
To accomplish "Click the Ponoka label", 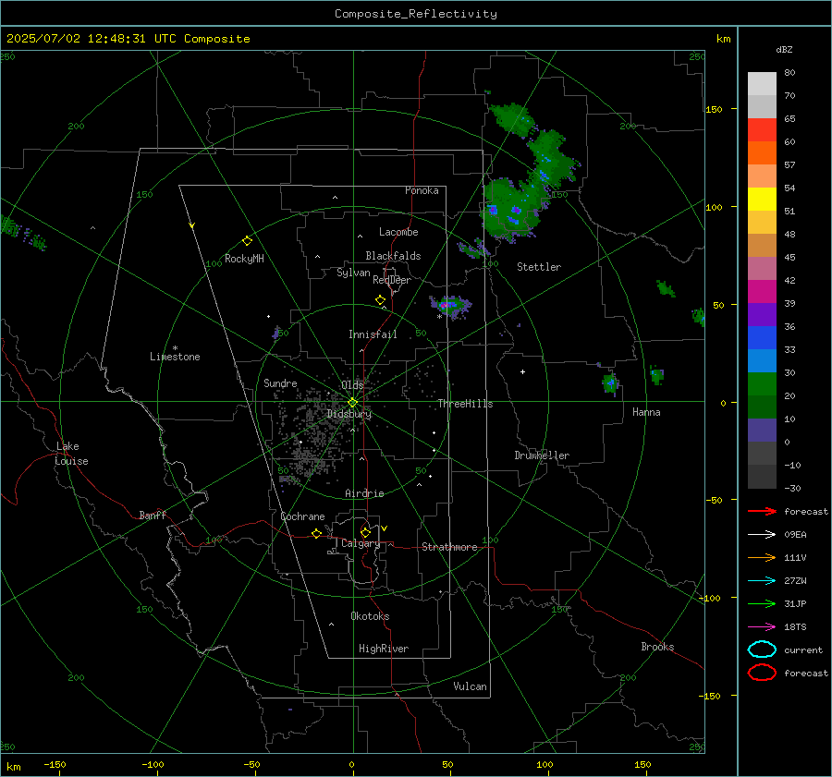I will click(x=422, y=190).
